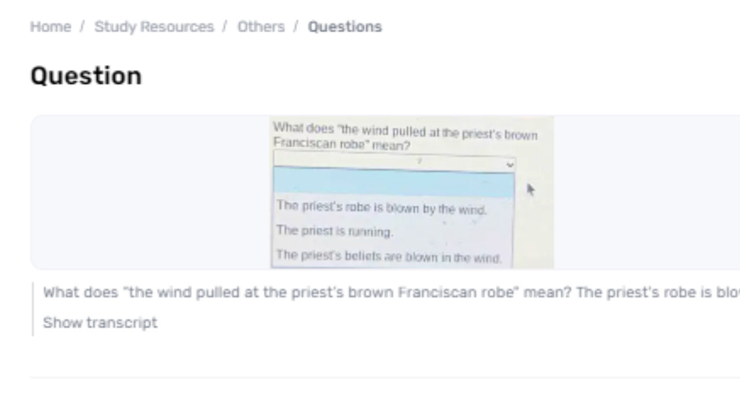740x404 pixels.
Task: Click the question prompt text inside the image
Action: [405, 137]
